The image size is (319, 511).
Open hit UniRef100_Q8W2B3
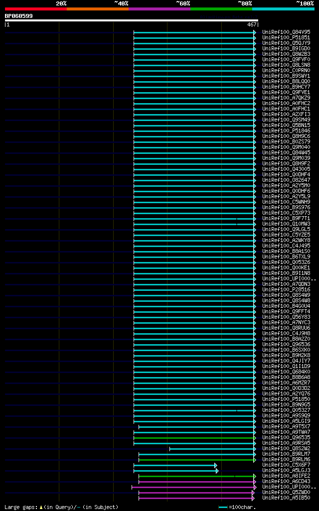[x=287, y=54]
